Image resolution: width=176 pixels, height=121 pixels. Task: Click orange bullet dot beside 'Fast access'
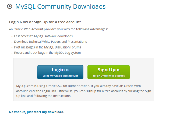12,37
